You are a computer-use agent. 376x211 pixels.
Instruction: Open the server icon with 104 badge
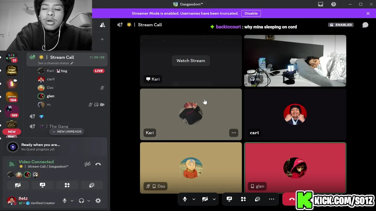point(12,97)
